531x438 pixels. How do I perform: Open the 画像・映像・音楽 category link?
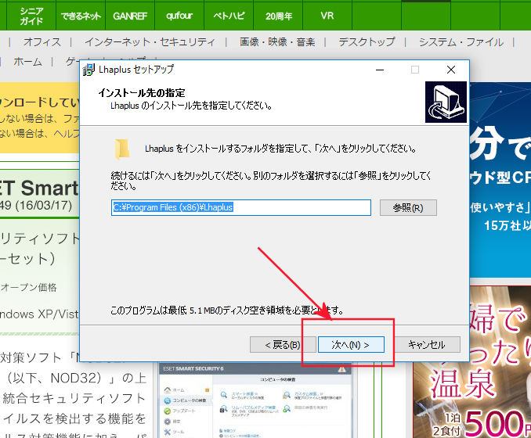[277, 42]
